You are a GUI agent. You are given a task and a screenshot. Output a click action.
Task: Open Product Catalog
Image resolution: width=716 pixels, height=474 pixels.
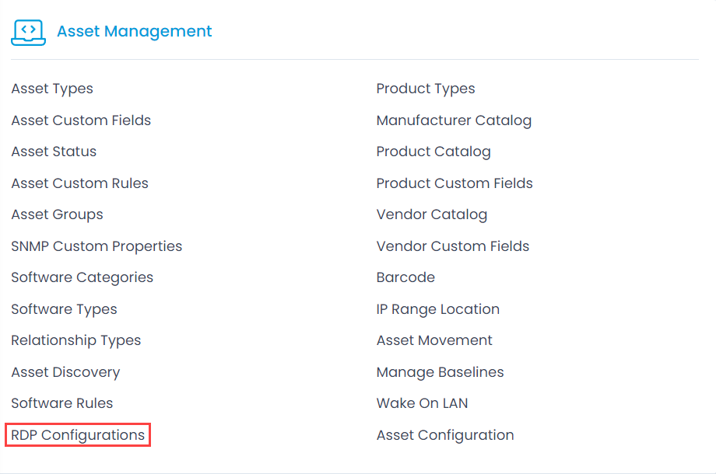pyautogui.click(x=433, y=152)
